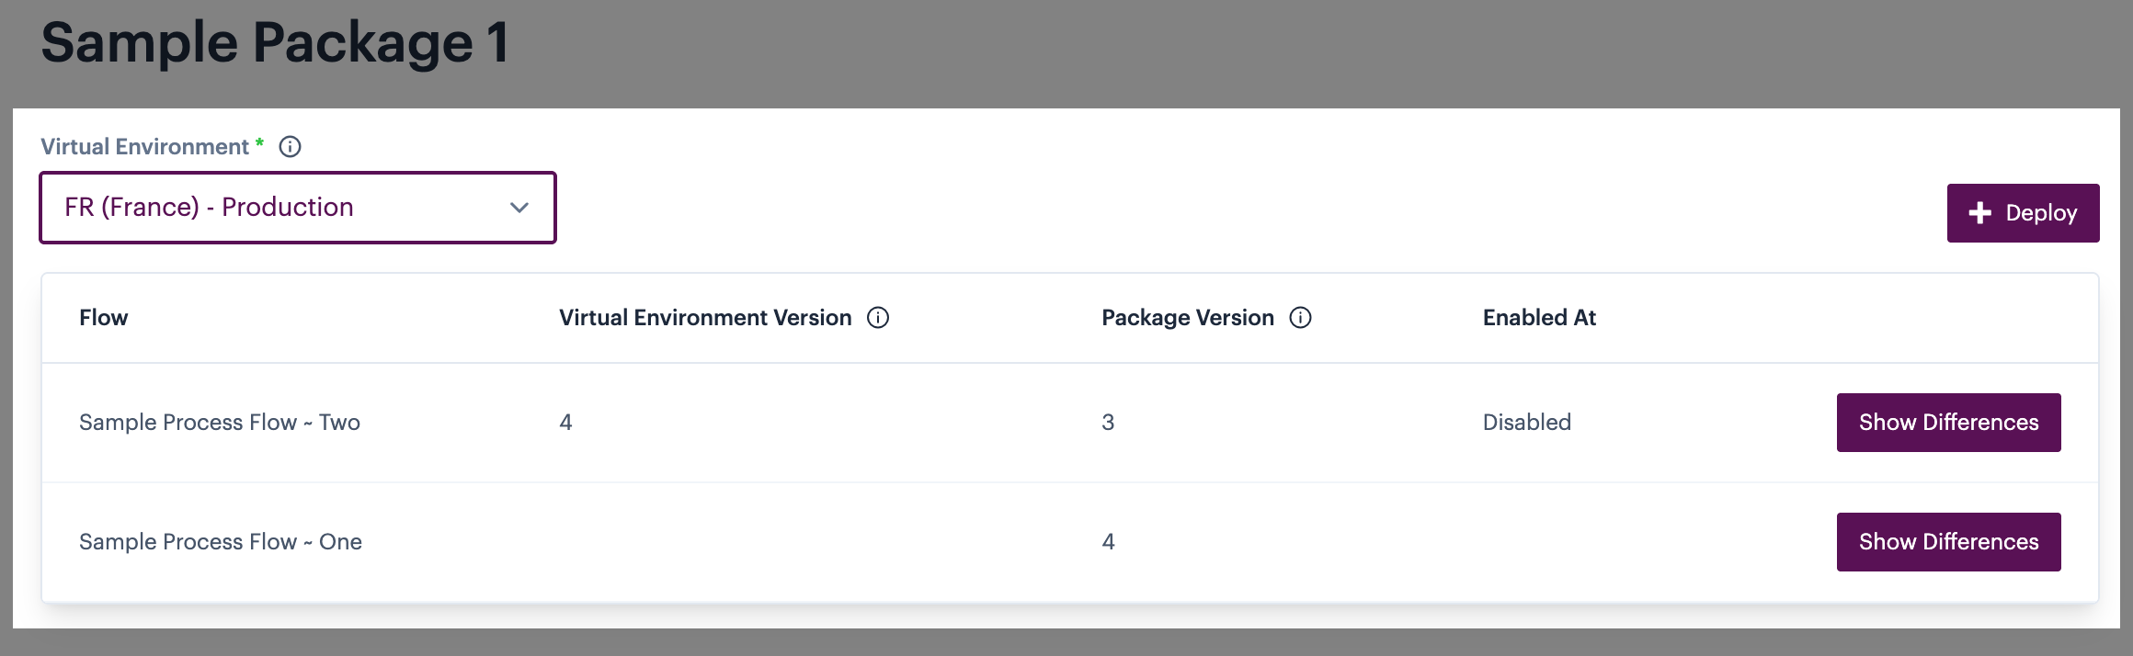The height and width of the screenshot is (656, 2133).
Task: Expand the Virtual Environment dropdown chevron
Action: [519, 208]
